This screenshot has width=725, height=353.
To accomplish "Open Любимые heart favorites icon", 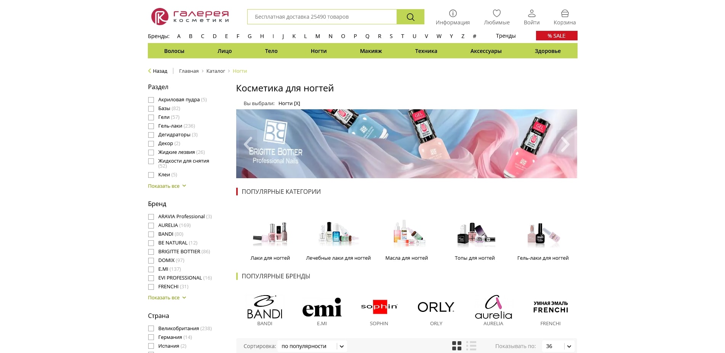I will click(496, 14).
